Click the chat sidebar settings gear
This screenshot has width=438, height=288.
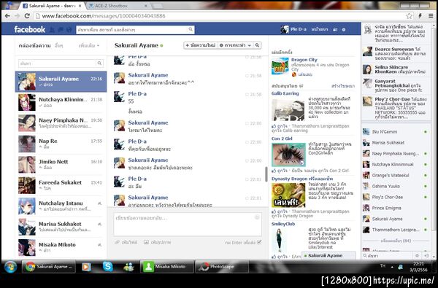click(417, 255)
